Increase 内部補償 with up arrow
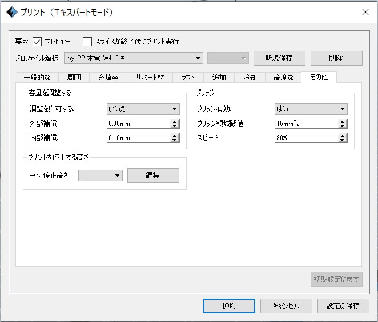 175,136
